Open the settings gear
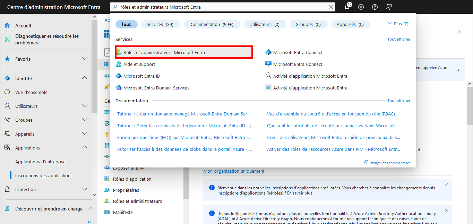 click(361, 7)
